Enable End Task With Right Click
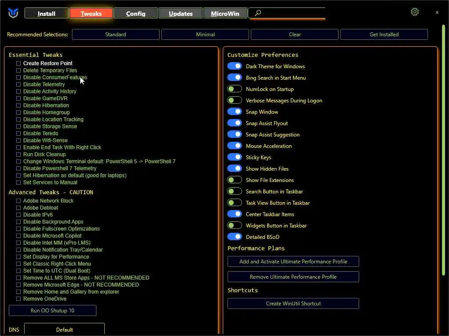This screenshot has width=449, height=336. 18,147
